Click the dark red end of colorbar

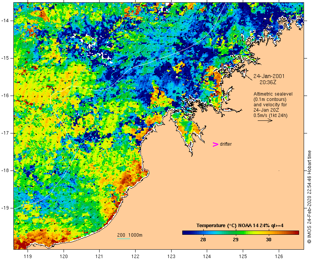(x=296, y=232)
